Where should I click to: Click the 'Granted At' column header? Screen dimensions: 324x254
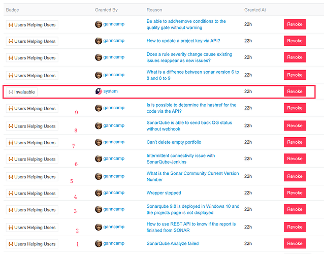pos(255,10)
